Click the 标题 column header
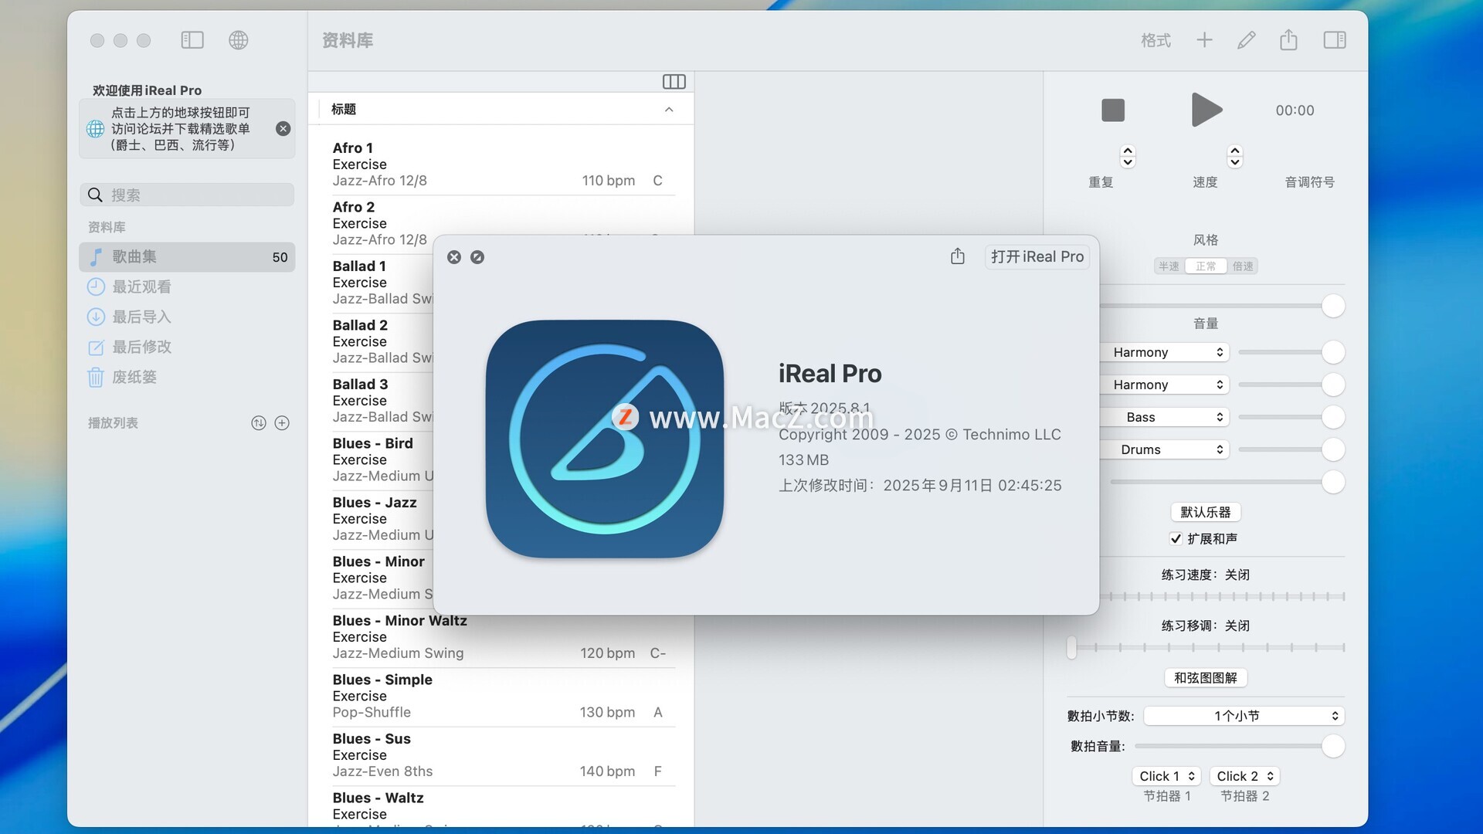1483x834 pixels. 502,110
